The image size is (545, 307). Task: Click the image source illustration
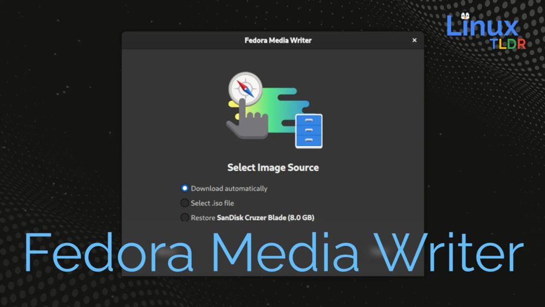pyautogui.click(x=274, y=110)
